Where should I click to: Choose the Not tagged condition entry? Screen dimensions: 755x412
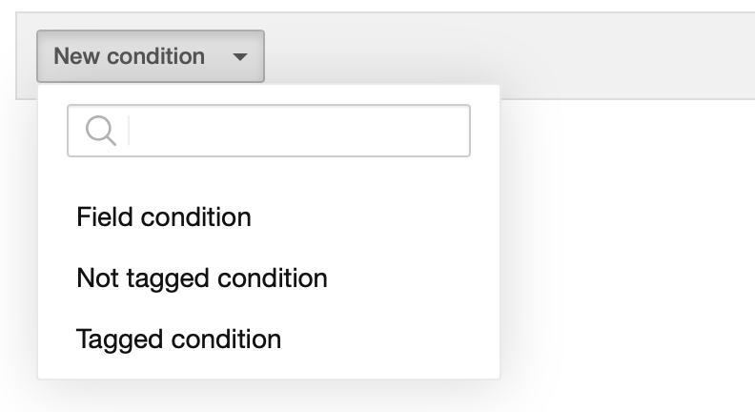[202, 278]
